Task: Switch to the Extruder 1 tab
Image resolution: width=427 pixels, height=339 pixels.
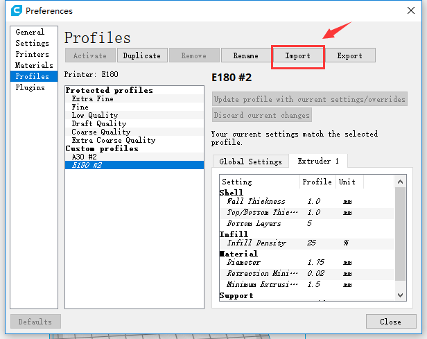Action: (318, 161)
